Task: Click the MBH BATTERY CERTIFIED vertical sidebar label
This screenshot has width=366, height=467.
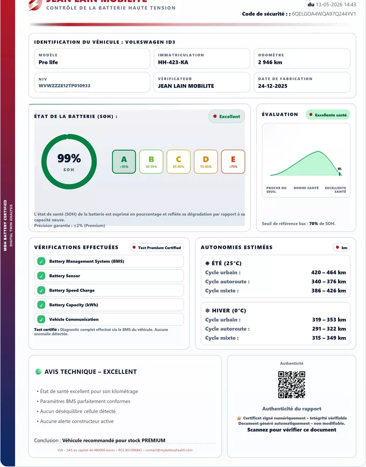Action: pyautogui.click(x=5, y=226)
